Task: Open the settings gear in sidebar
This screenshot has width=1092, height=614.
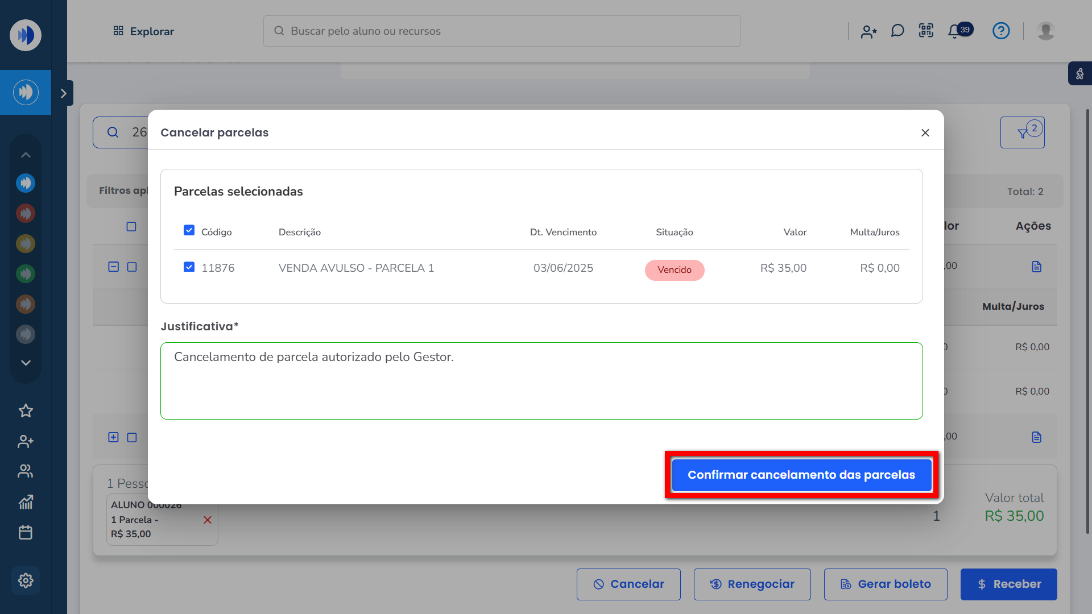Action: tap(26, 580)
